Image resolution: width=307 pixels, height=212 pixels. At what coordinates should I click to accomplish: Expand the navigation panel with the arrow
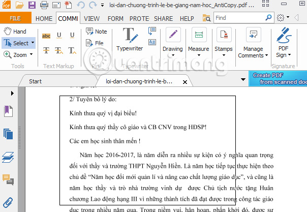12,93
